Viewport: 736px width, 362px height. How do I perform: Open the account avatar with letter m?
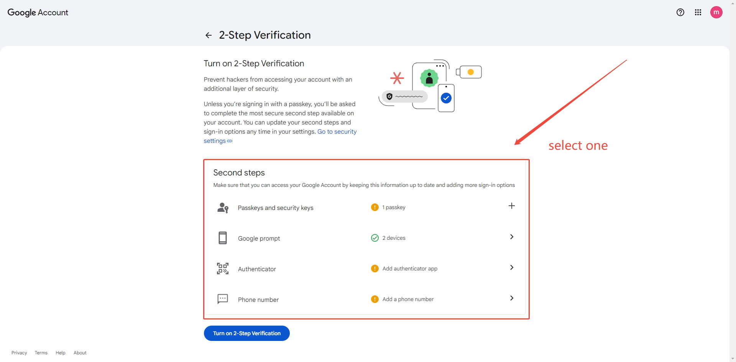[x=716, y=12]
